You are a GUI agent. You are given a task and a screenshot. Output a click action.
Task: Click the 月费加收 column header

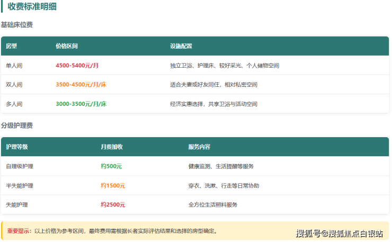click(x=112, y=147)
